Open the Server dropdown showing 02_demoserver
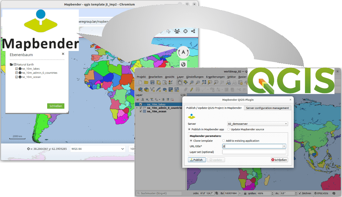This screenshot has width=342, height=197. tap(257, 124)
